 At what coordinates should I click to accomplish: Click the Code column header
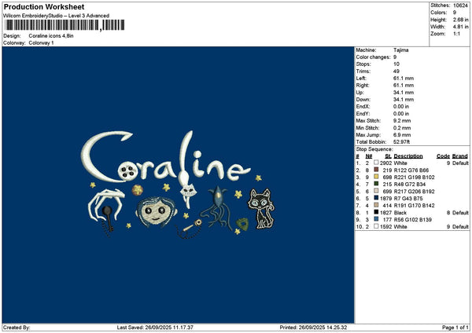point(443,156)
